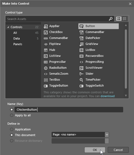Choose Application as the define location
This screenshot has width=134, height=155.
click(12, 129)
